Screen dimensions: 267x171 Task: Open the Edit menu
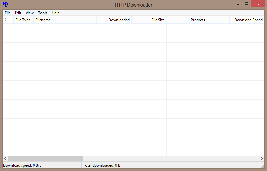click(x=18, y=13)
